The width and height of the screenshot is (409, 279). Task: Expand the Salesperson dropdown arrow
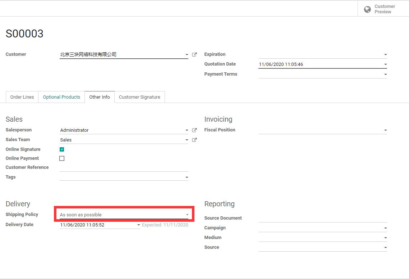pyautogui.click(x=187, y=130)
